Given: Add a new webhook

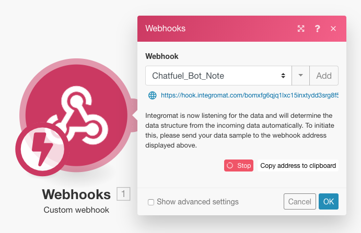Looking at the screenshot, I should (324, 76).
